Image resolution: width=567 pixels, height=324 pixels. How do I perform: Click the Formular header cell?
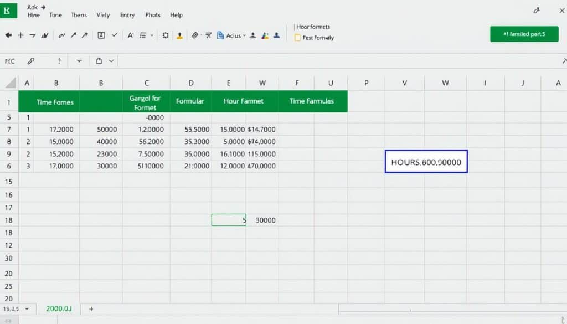[190, 101]
